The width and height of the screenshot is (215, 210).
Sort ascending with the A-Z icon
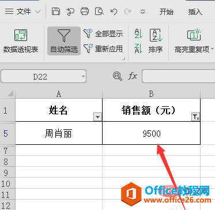coord(138,33)
